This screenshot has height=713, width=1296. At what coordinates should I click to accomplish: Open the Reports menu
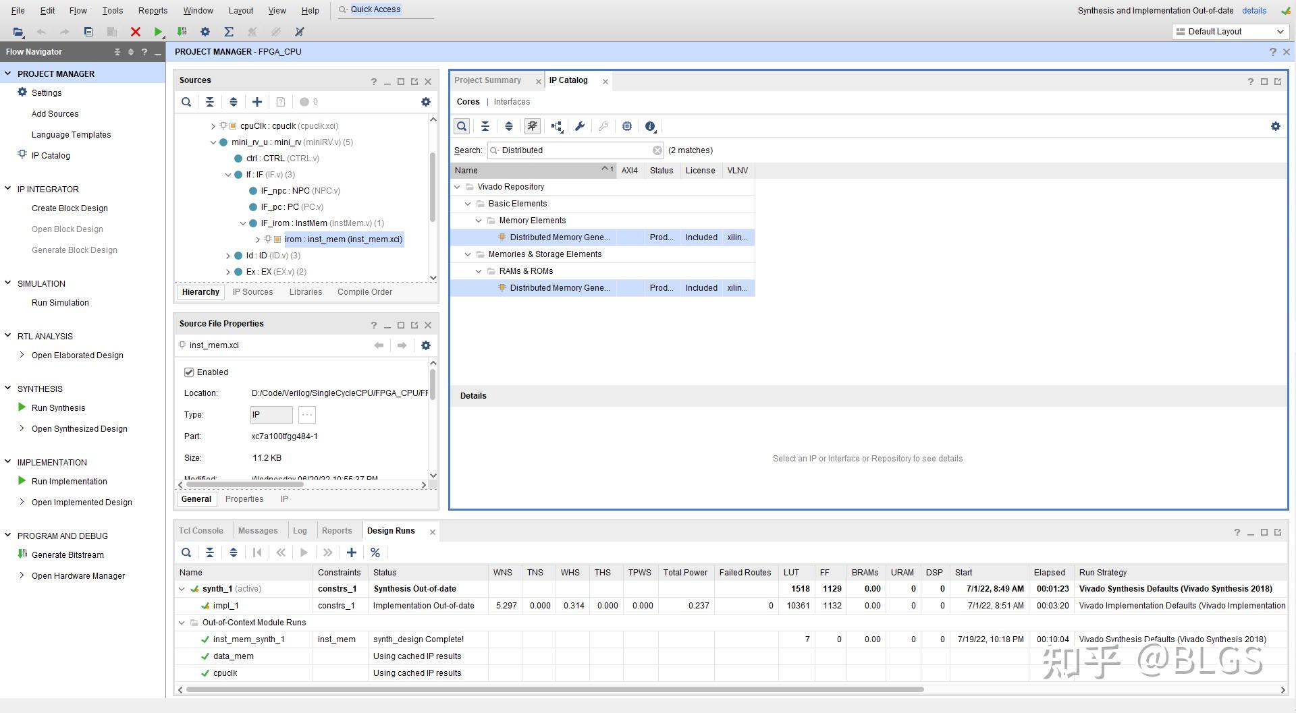click(153, 11)
